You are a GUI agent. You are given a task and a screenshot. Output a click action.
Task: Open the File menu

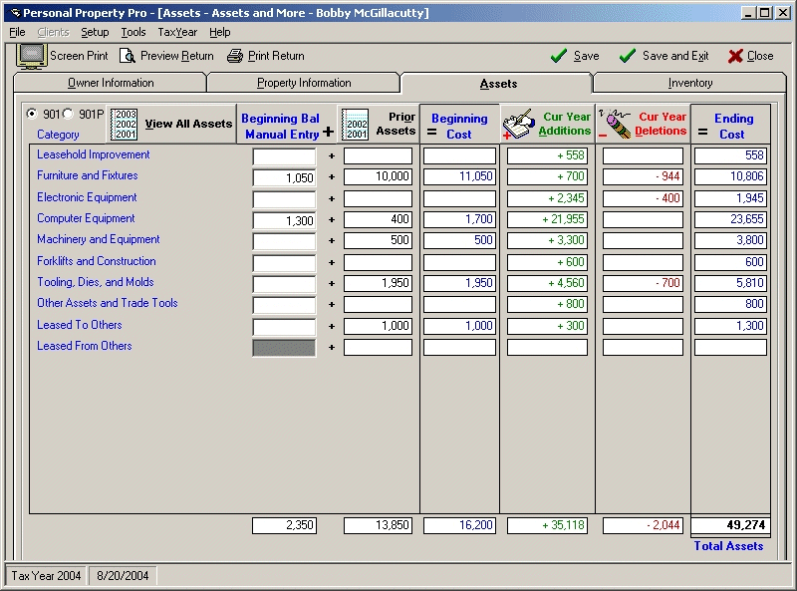(x=17, y=32)
